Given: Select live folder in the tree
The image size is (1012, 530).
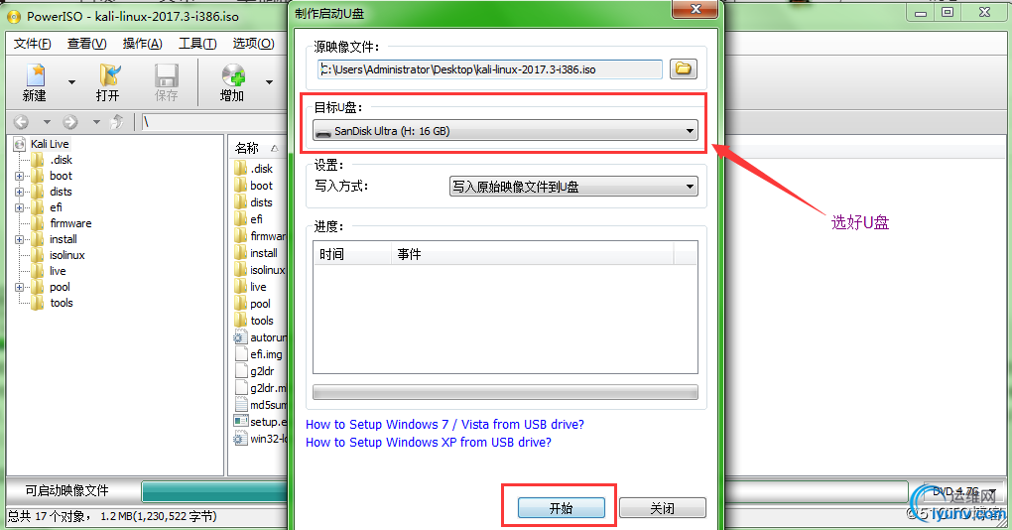Looking at the screenshot, I should [58, 271].
